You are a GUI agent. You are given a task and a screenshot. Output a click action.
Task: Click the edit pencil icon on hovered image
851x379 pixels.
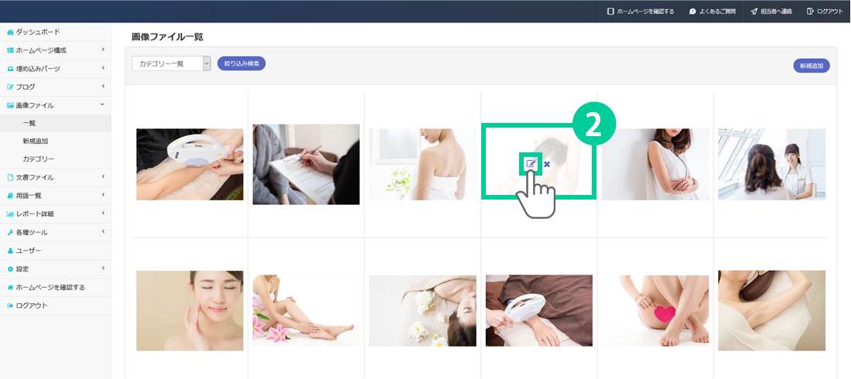(x=530, y=163)
